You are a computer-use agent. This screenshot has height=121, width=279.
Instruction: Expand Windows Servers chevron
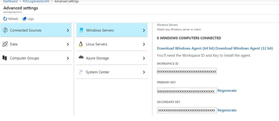144,30
